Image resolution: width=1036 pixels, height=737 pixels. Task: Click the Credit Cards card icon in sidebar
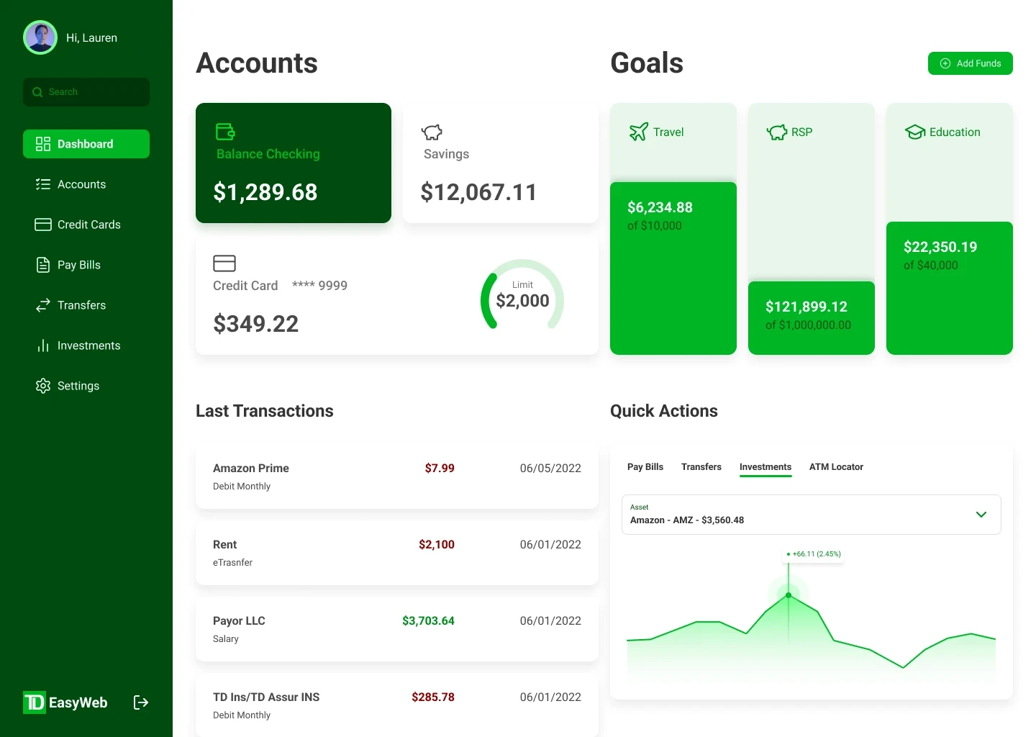click(43, 225)
